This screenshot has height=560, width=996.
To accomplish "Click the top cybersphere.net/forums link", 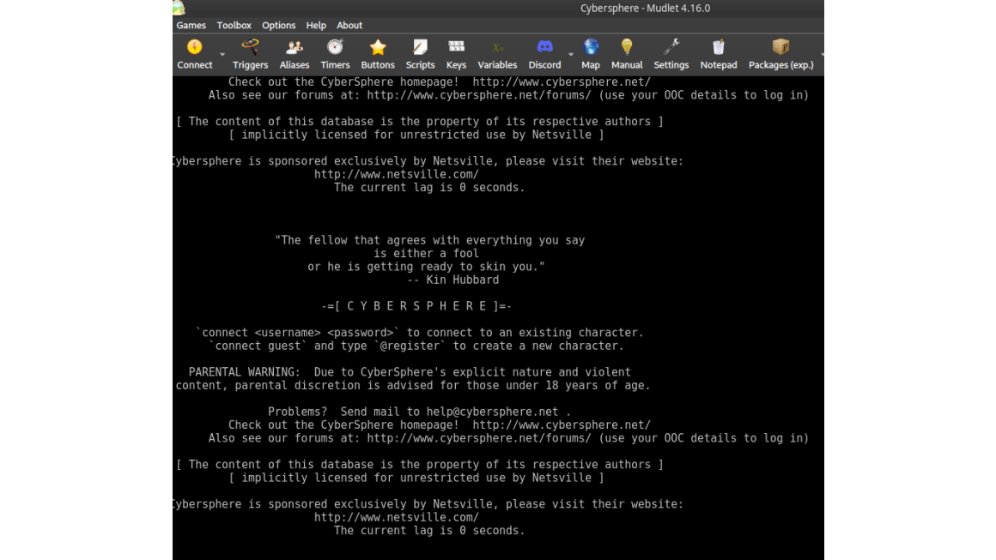I will coord(479,95).
